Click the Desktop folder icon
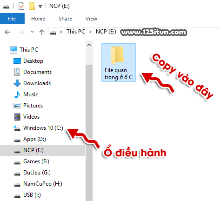The height and width of the screenshot is (201, 220). [17, 61]
